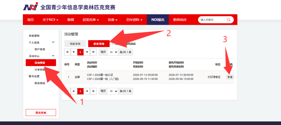Screen dimensions: 281x125
Task: Click end time 2026-09-19 11:30:00
Action: pos(145,79)
